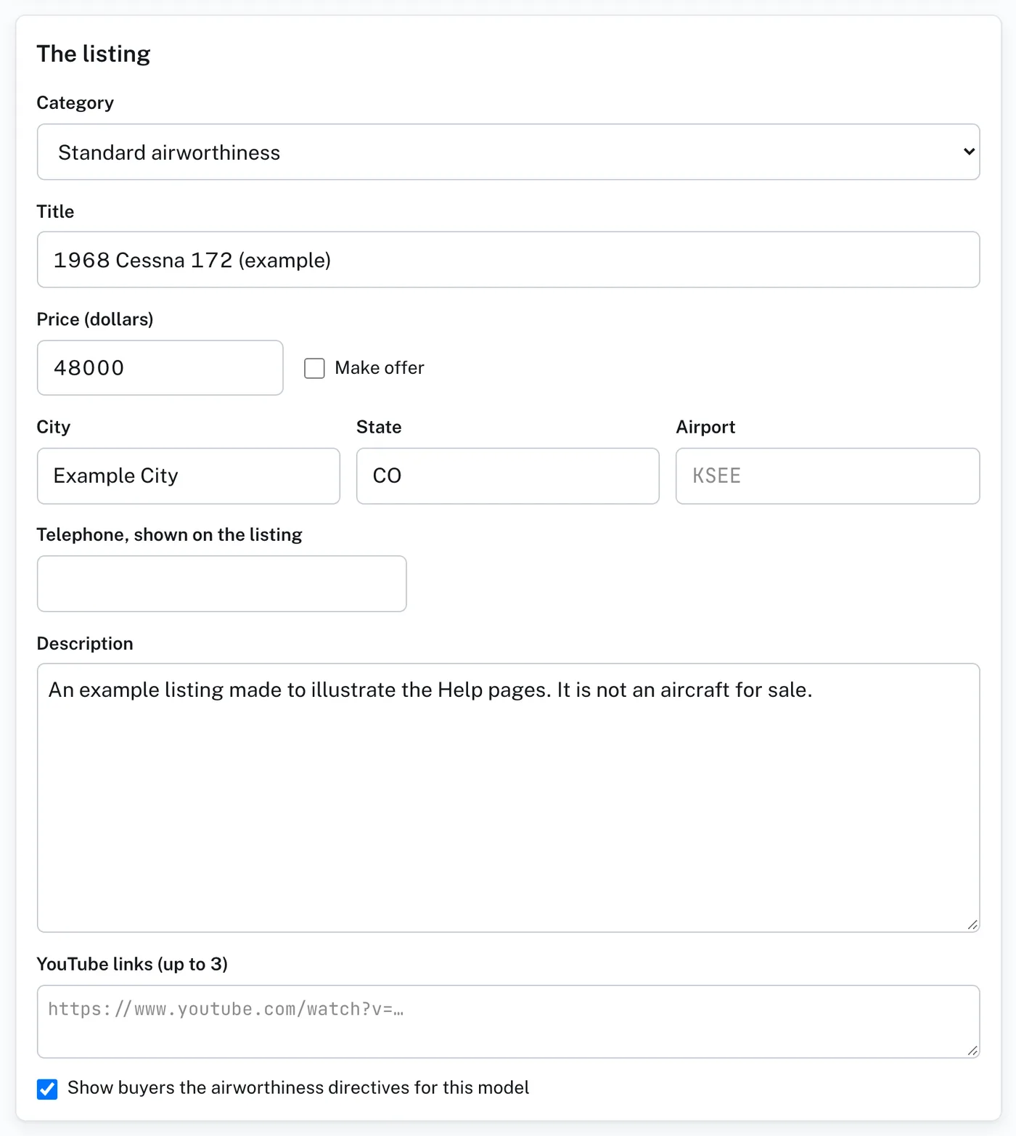Click the State input field
Viewport: 1016px width, 1136px height.
(x=507, y=476)
